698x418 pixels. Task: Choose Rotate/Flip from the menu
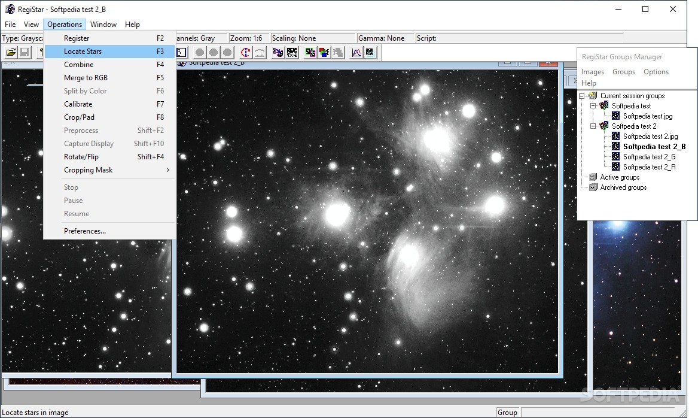110,157
